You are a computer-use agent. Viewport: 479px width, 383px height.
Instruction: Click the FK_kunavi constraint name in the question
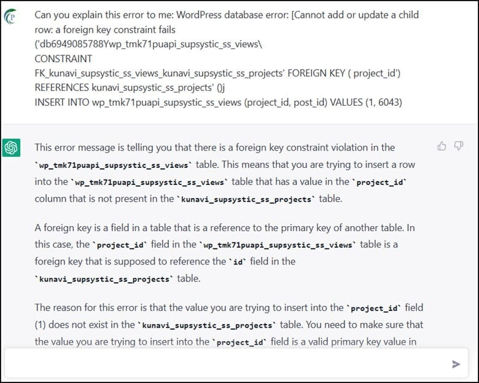[159, 73]
